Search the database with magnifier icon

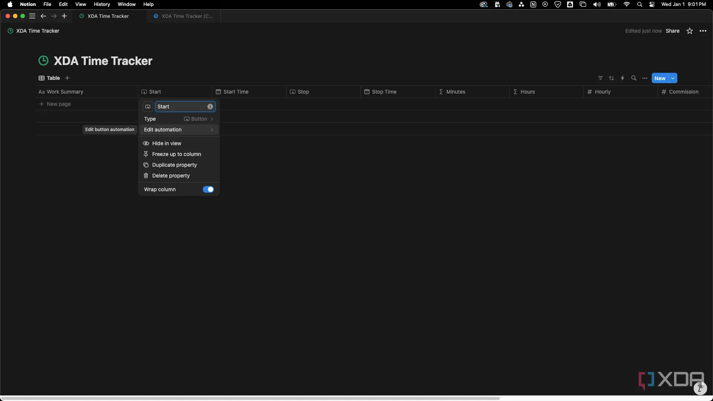point(634,78)
